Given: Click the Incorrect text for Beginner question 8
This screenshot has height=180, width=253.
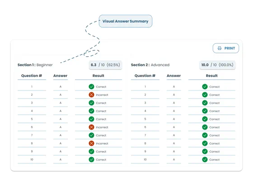Looking at the screenshot, I should click(102, 144).
